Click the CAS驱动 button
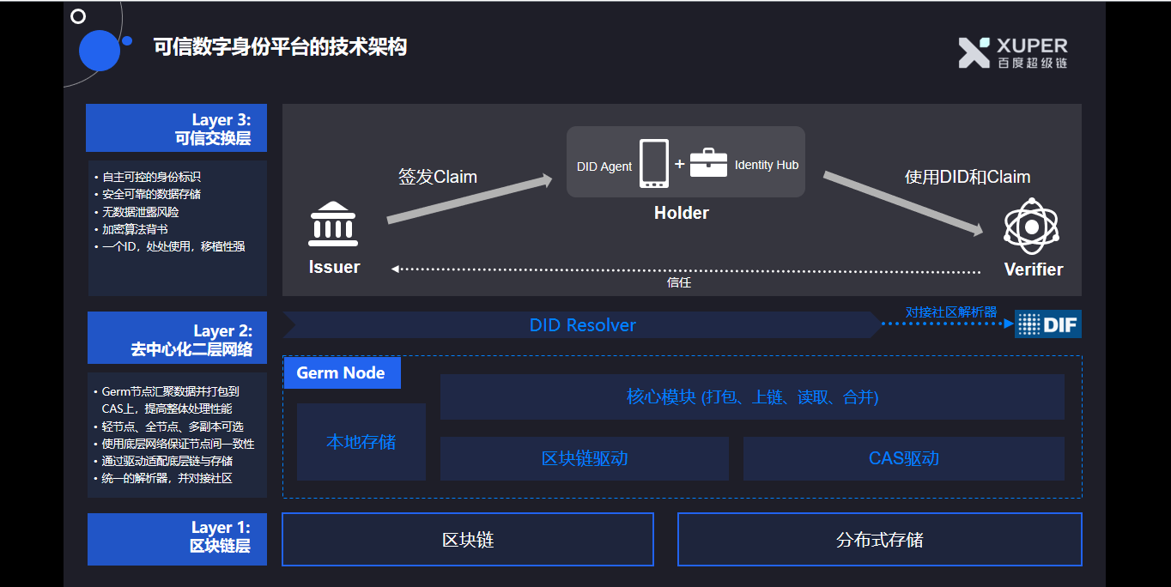The height and width of the screenshot is (587, 1171). point(903,458)
